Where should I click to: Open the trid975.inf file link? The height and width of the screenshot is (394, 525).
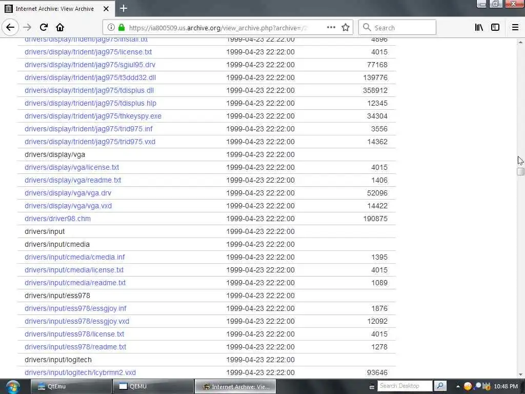click(x=88, y=129)
